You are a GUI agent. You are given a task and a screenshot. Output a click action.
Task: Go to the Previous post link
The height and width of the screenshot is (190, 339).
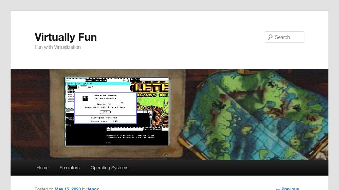(287, 189)
